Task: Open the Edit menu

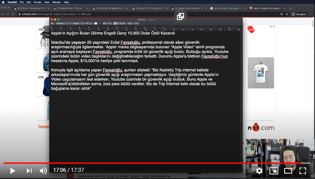Action: [x=29, y=2]
